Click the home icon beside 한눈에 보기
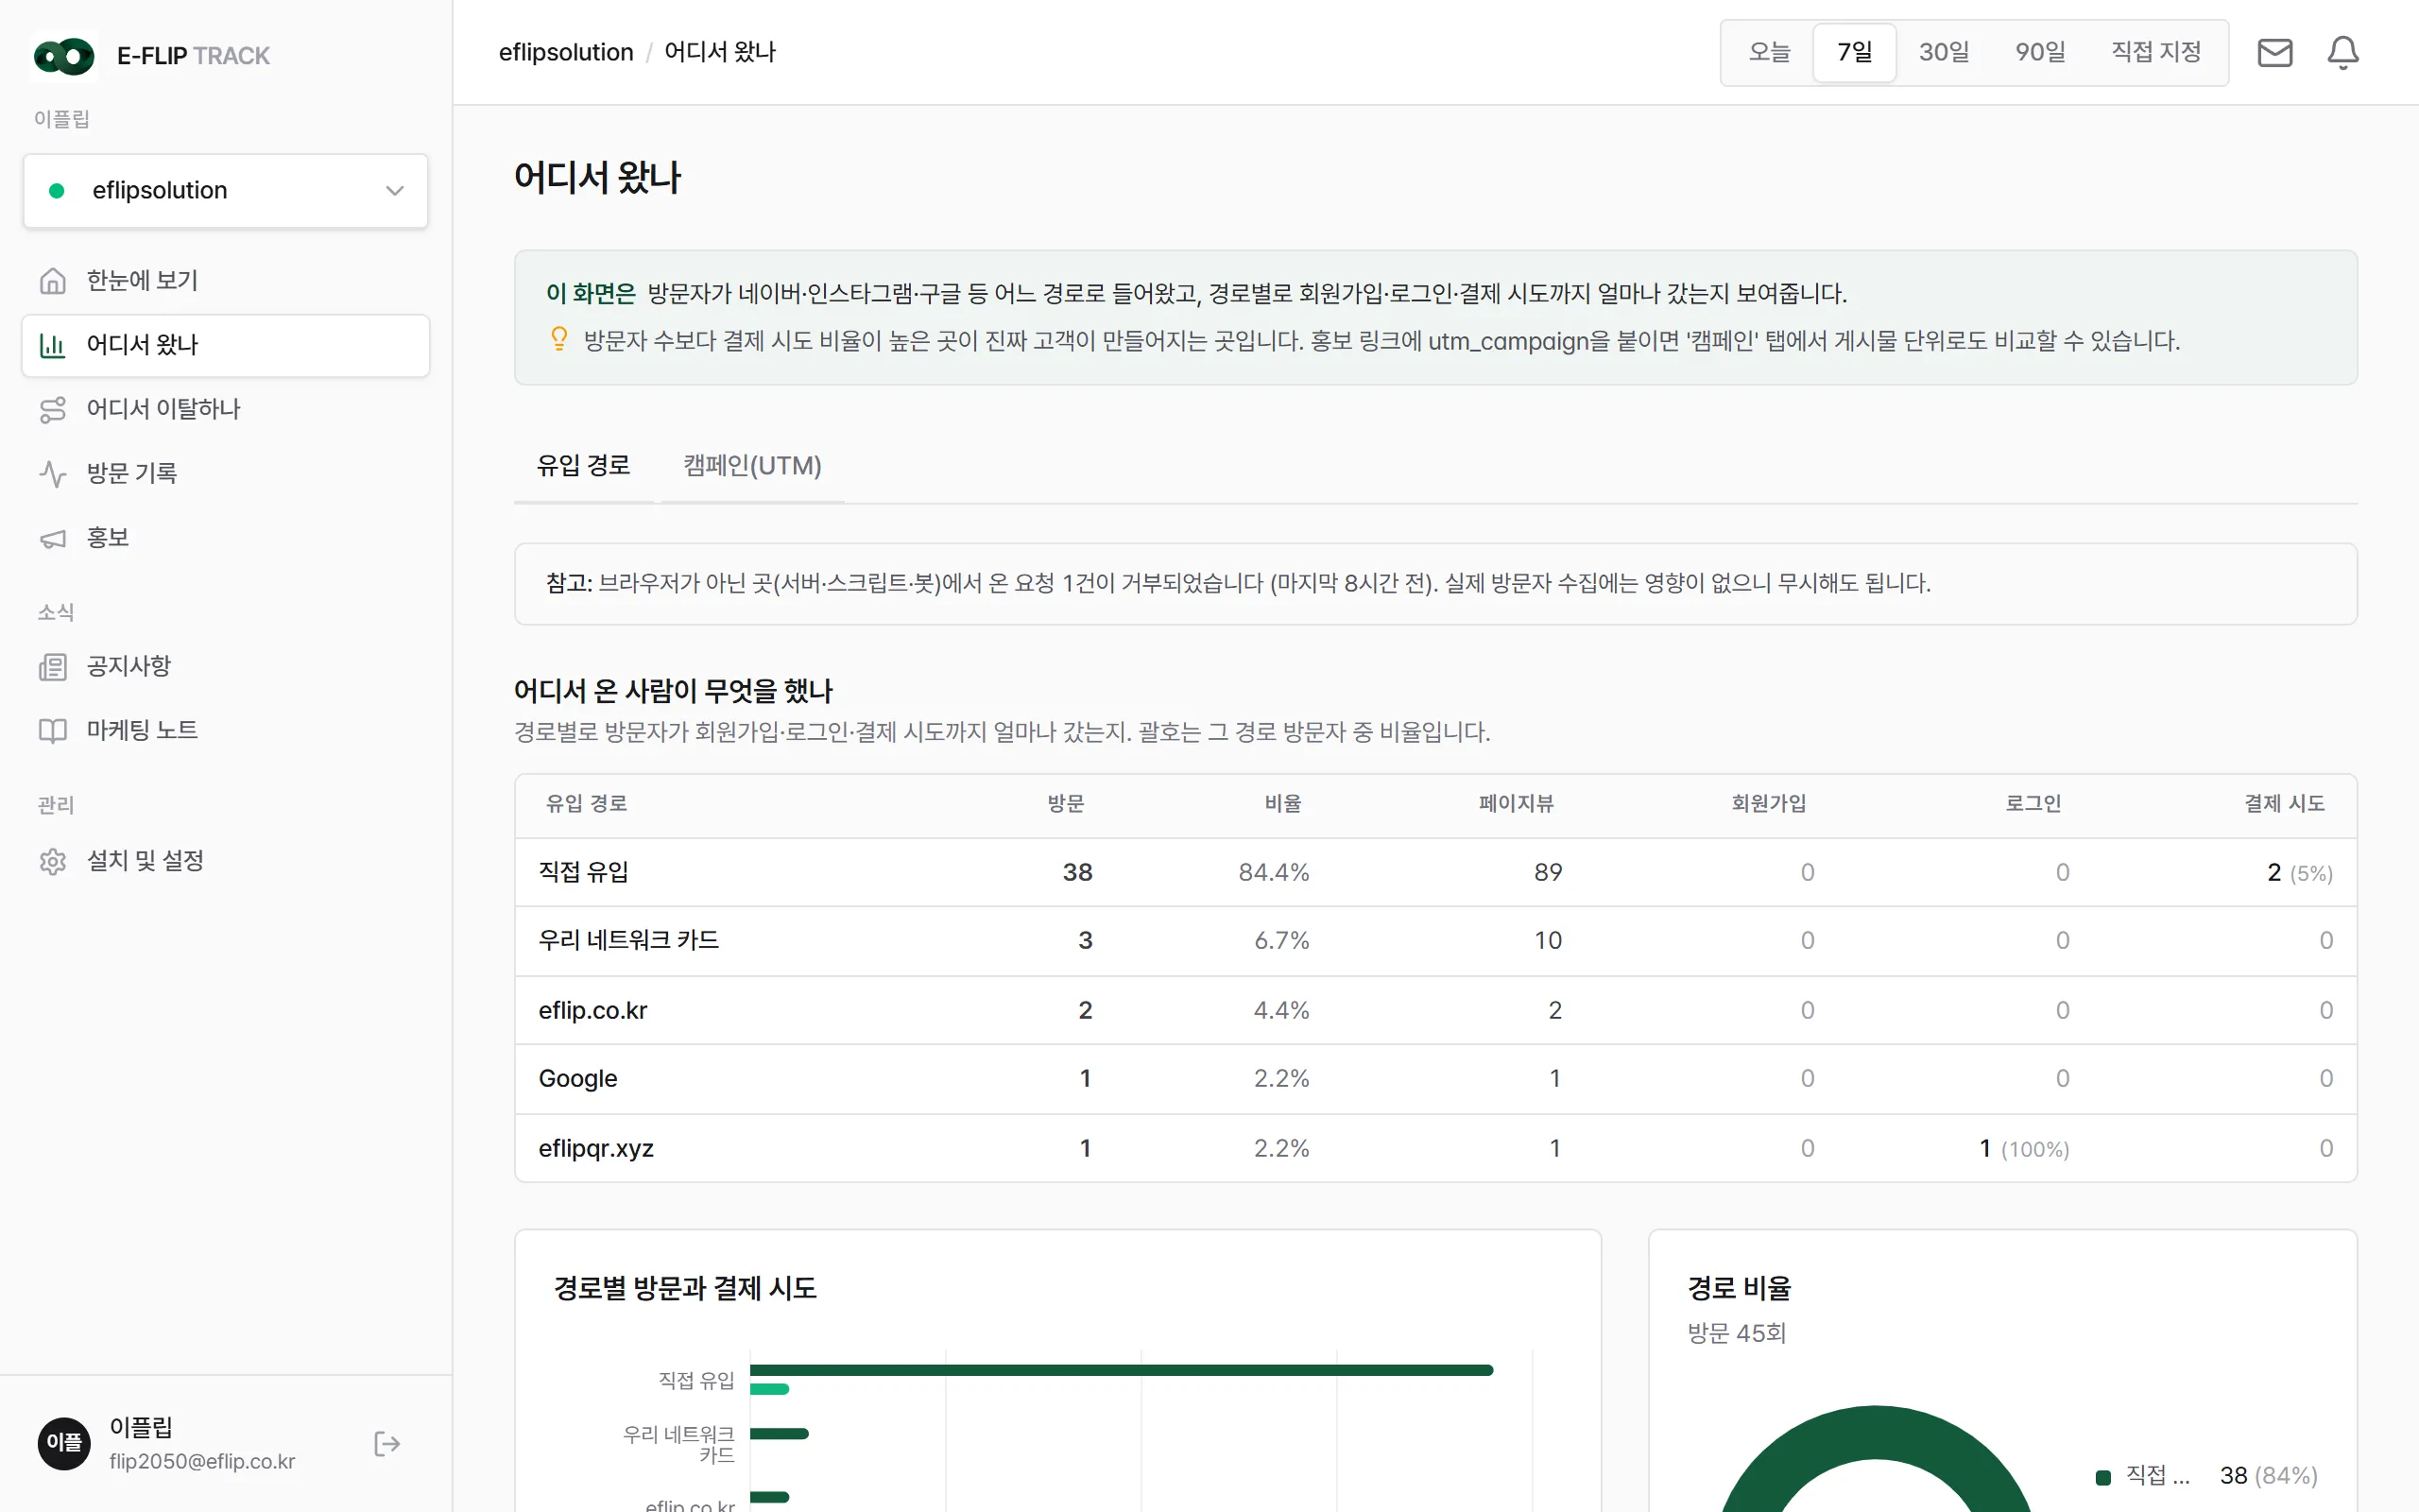This screenshot has height=1512, width=2419. pyautogui.click(x=53, y=281)
